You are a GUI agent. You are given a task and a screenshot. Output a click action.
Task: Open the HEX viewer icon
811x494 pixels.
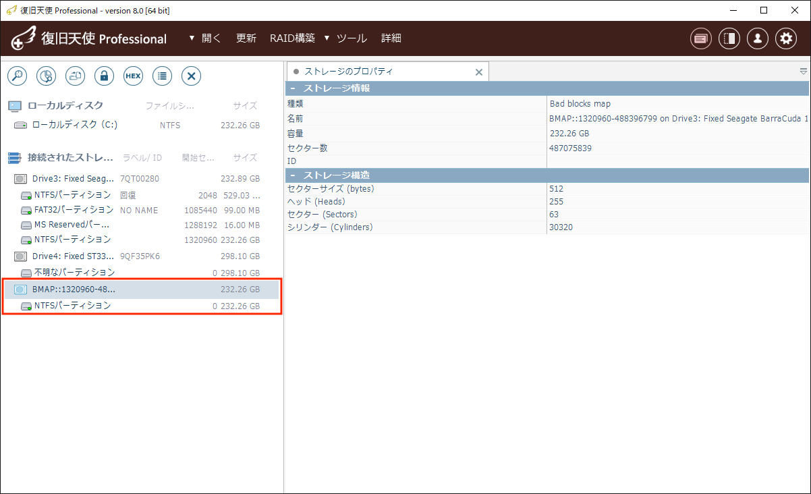pyautogui.click(x=133, y=76)
